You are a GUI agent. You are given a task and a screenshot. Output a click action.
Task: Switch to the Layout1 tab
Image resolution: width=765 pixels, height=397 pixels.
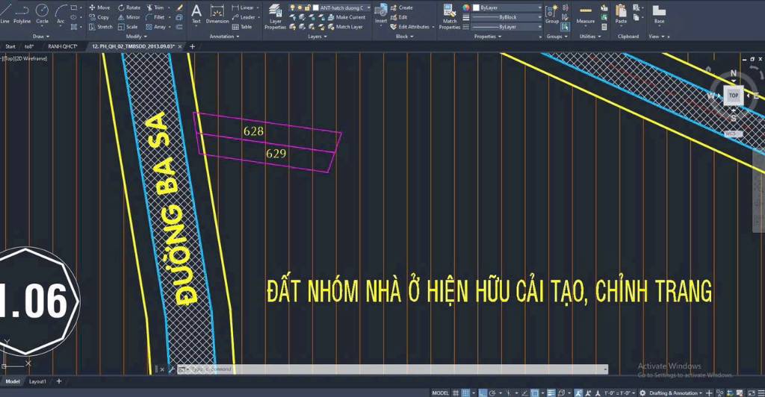pos(37,381)
